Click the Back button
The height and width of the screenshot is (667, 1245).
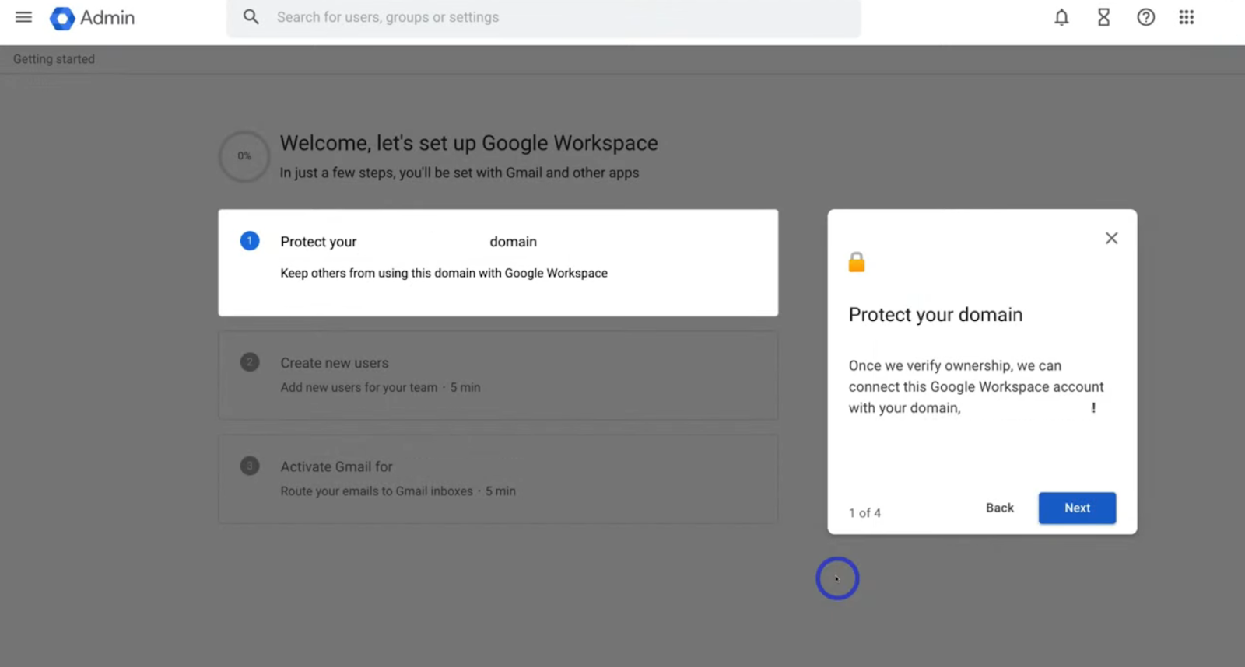tap(1000, 508)
